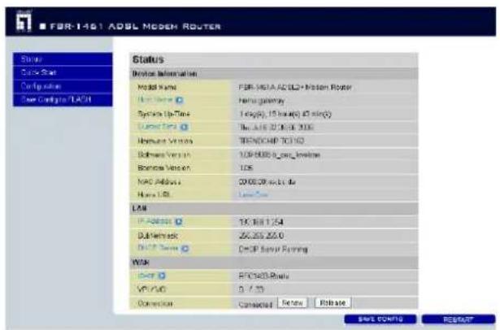
Task: Click the Restart button at bottom
Action: [x=459, y=319]
